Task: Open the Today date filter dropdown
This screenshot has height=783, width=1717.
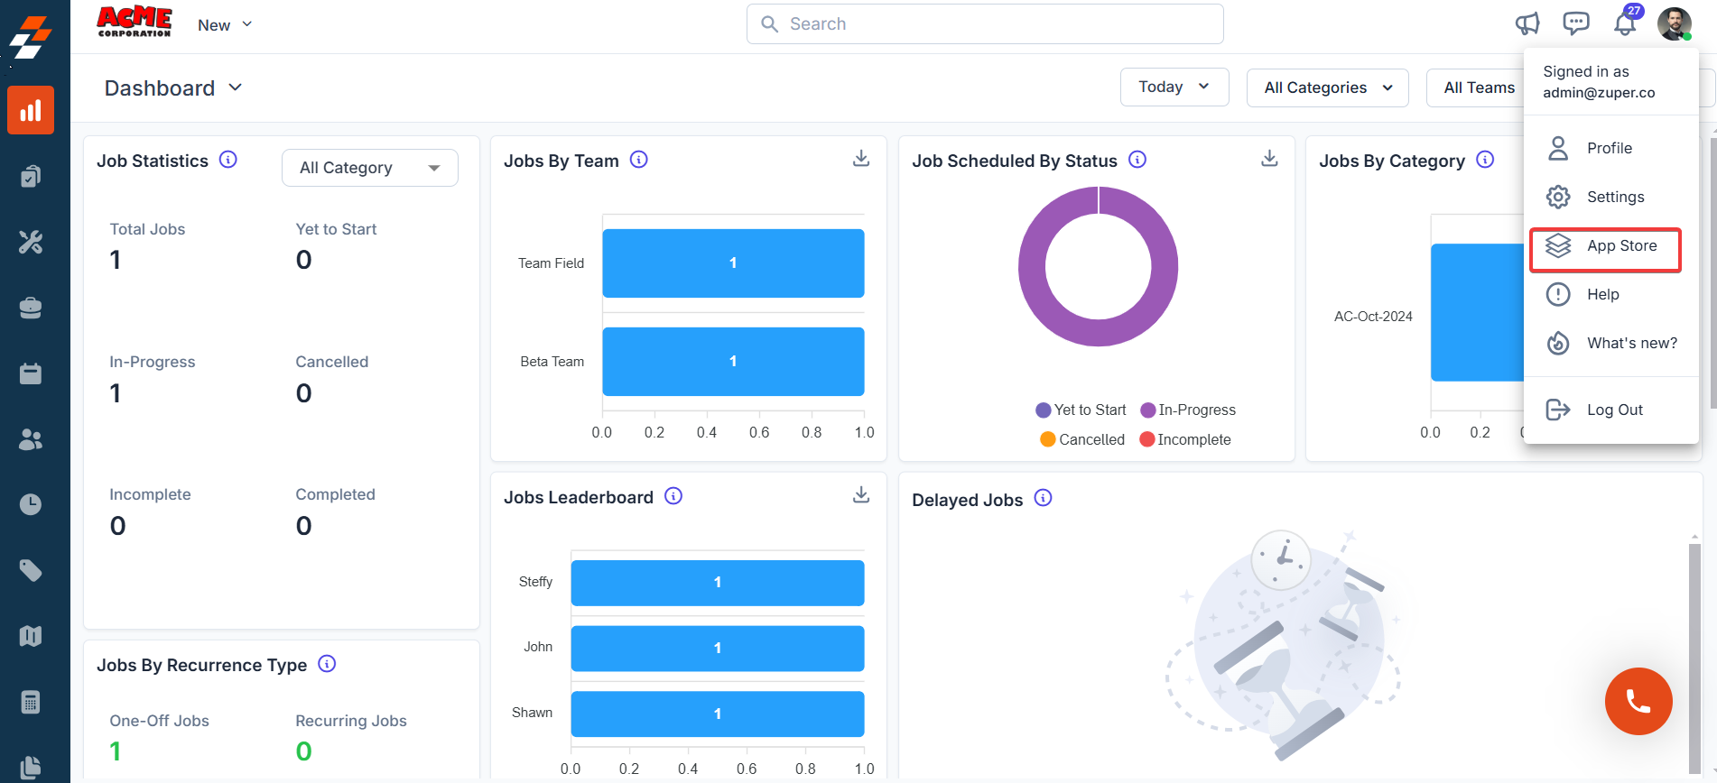Action: 1174,88
